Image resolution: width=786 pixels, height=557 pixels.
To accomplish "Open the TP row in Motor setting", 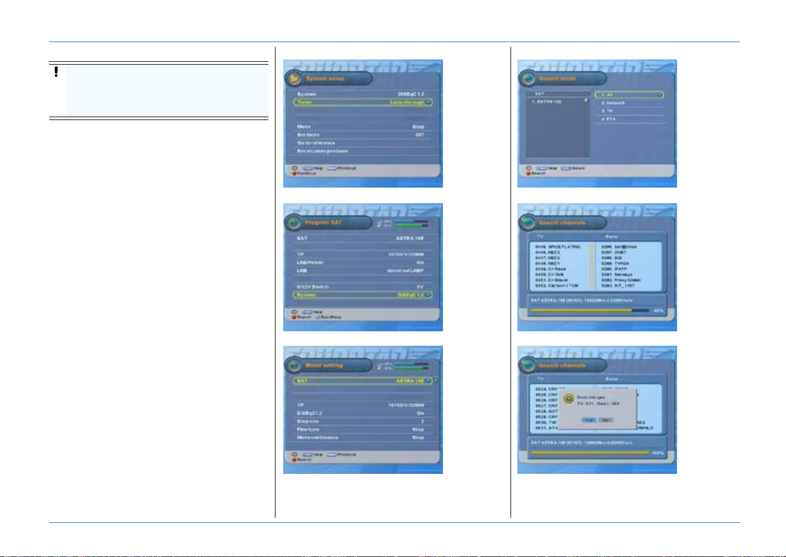I will [362, 405].
